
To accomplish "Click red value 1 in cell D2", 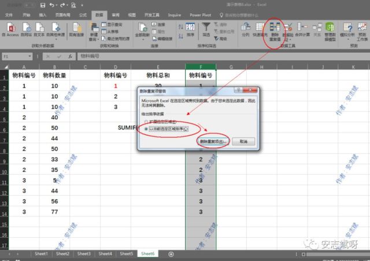I will pos(116,86).
